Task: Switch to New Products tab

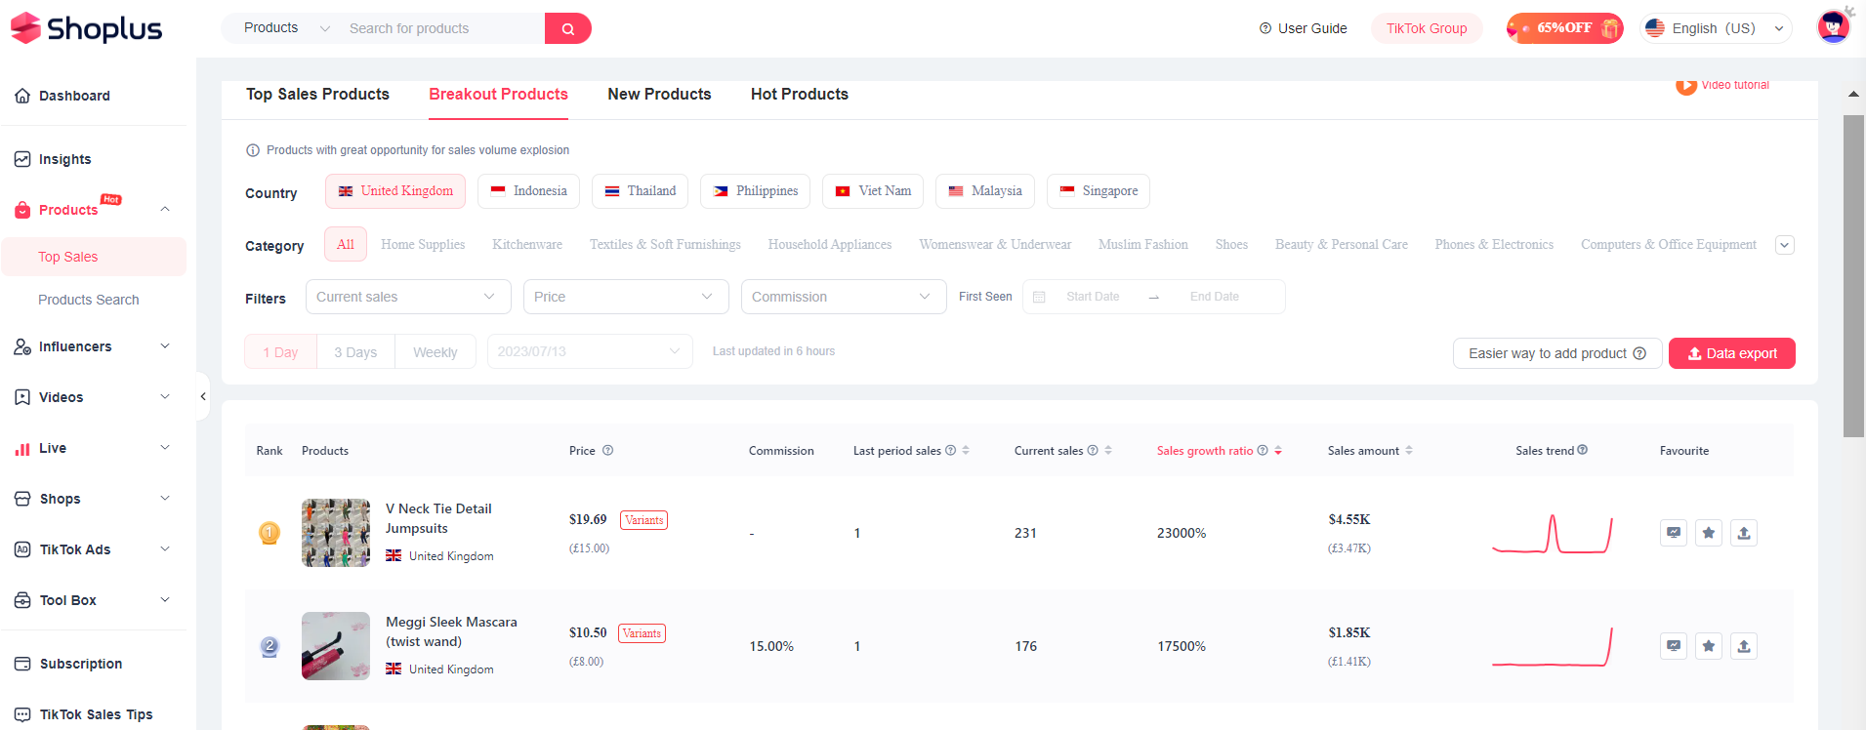Action: point(659,94)
